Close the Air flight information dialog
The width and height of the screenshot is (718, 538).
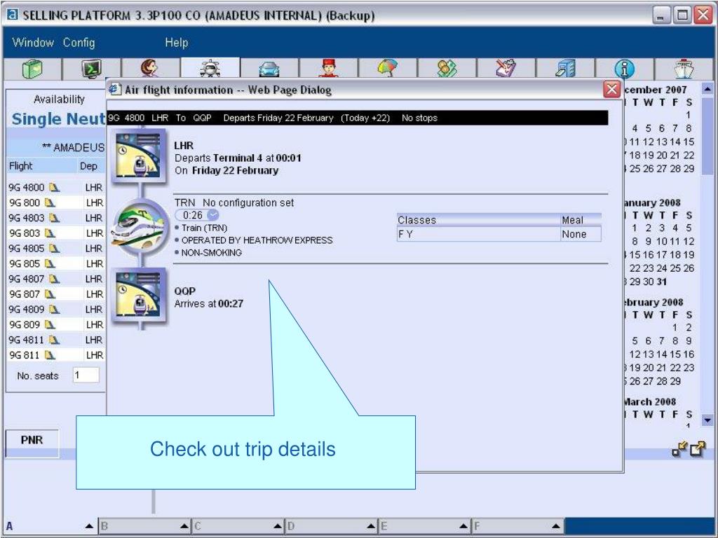(x=611, y=89)
